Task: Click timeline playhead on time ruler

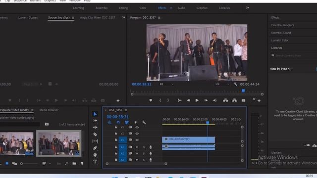Action: click(x=208, y=123)
